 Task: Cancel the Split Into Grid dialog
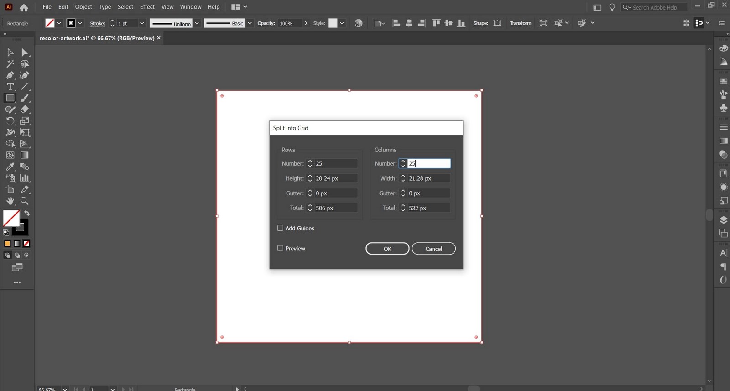(x=433, y=249)
